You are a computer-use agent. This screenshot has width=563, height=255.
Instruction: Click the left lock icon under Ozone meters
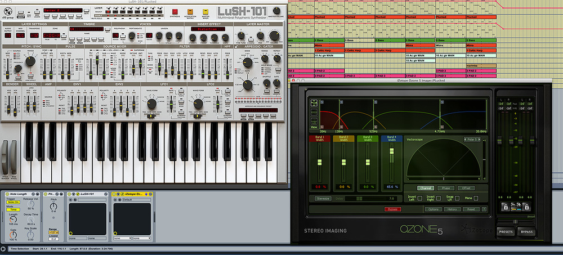coord(506,207)
